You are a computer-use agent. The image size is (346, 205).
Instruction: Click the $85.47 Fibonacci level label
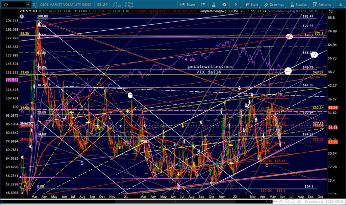[308, 16]
